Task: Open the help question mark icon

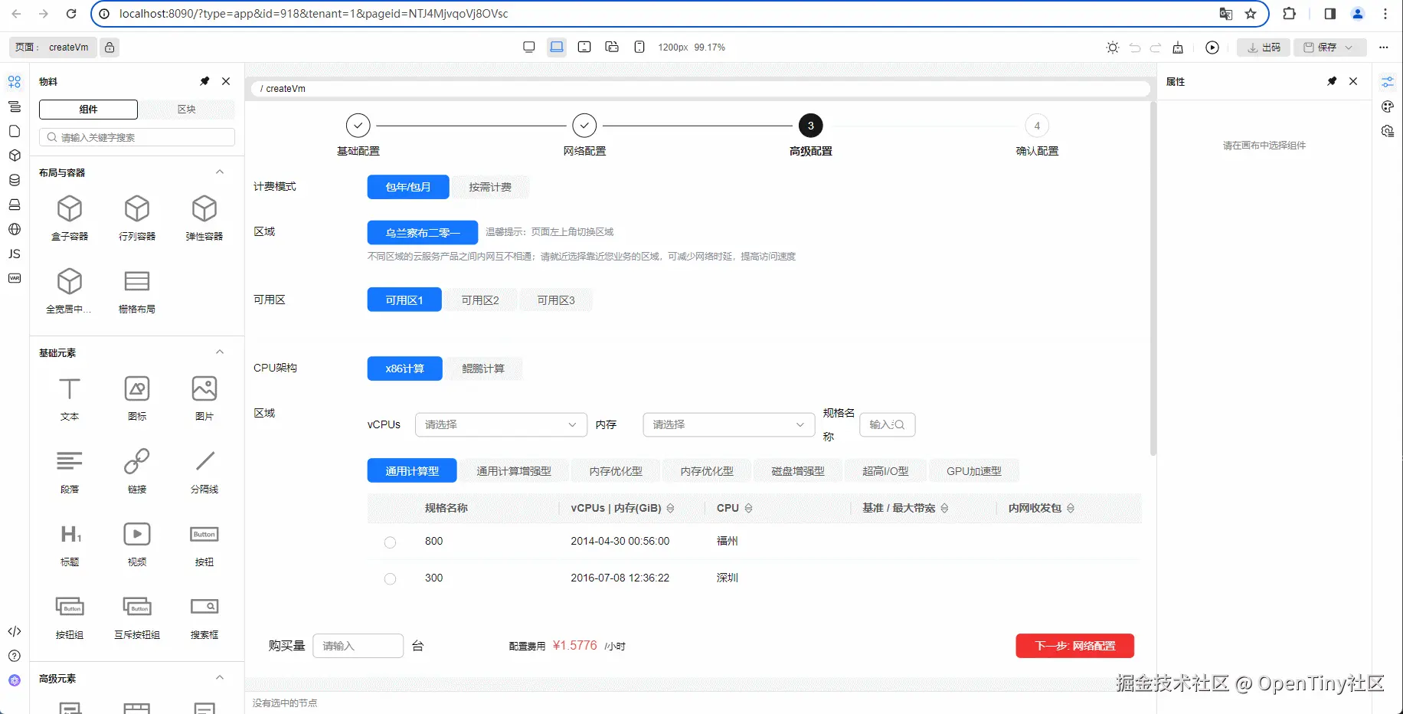Action: click(x=15, y=656)
